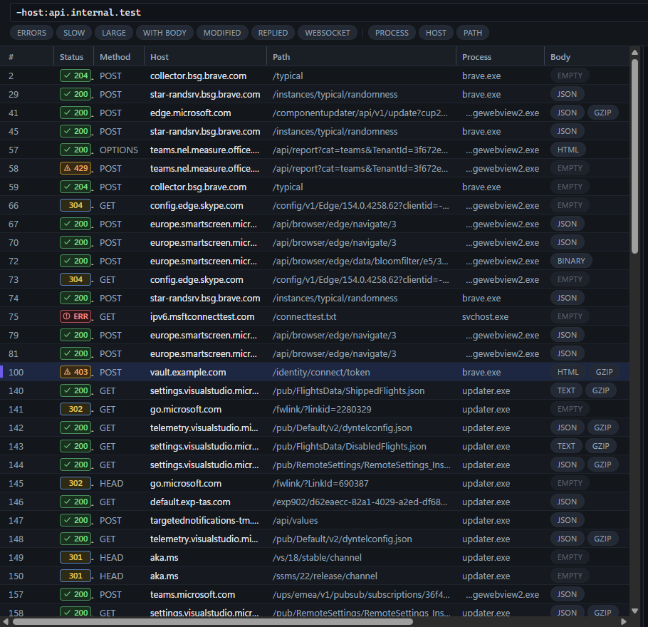Click the /fwlink/?linkid=2280329 path cell

click(x=322, y=410)
